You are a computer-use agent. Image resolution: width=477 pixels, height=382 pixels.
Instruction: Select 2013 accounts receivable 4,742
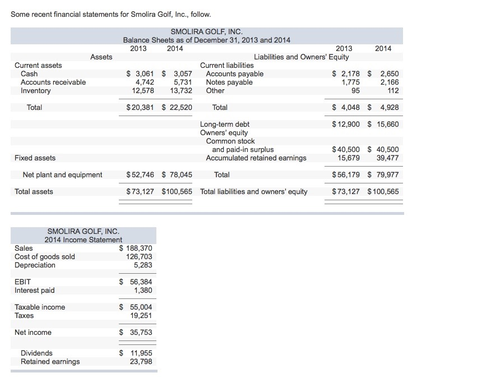pos(145,82)
